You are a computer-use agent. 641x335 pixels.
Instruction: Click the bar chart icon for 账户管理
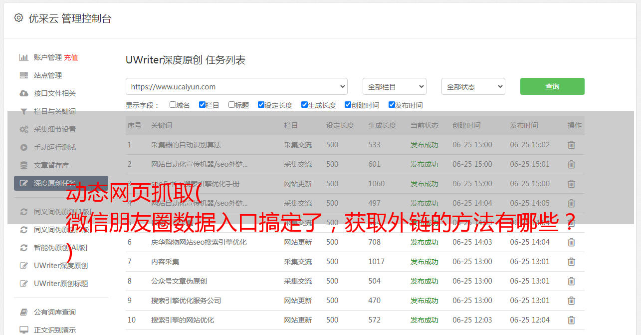23,57
